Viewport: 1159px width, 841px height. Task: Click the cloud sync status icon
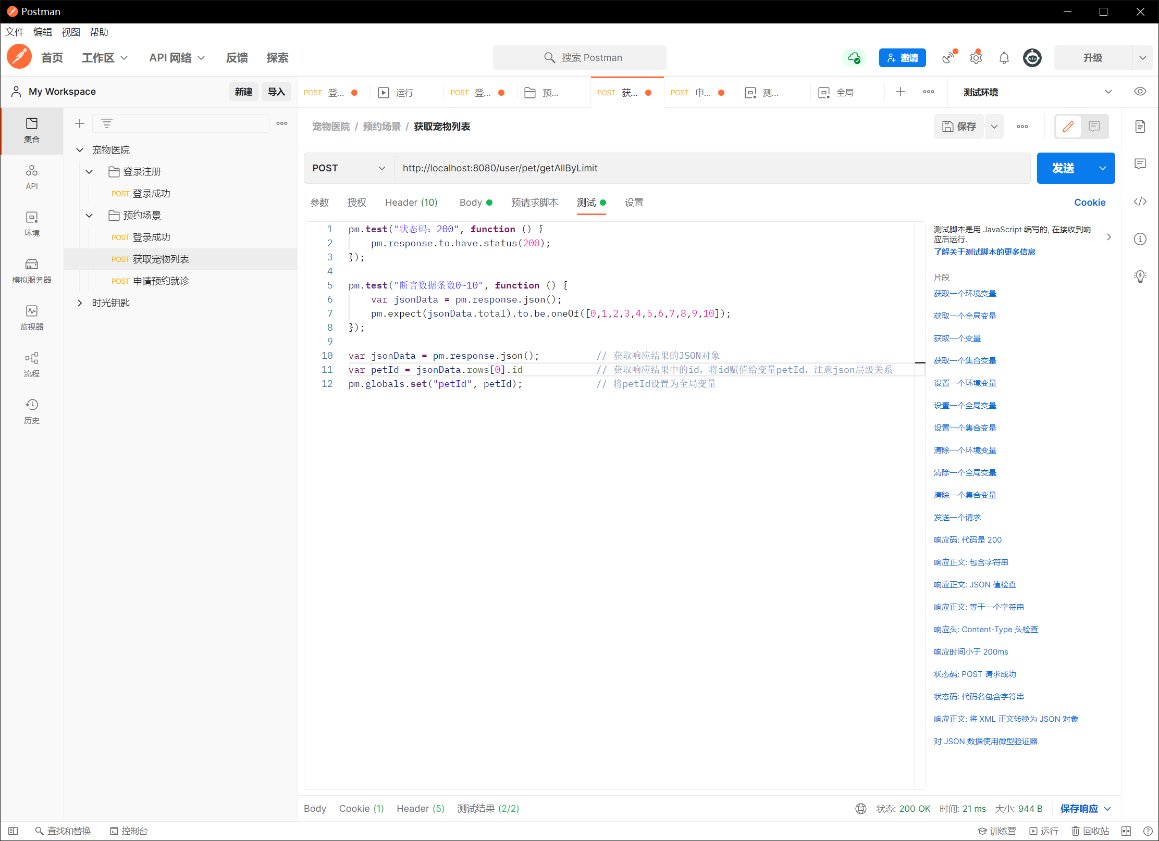[854, 58]
